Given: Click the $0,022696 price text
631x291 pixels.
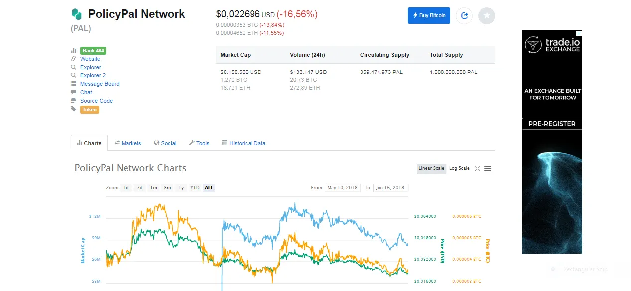Looking at the screenshot, I should 238,14.
